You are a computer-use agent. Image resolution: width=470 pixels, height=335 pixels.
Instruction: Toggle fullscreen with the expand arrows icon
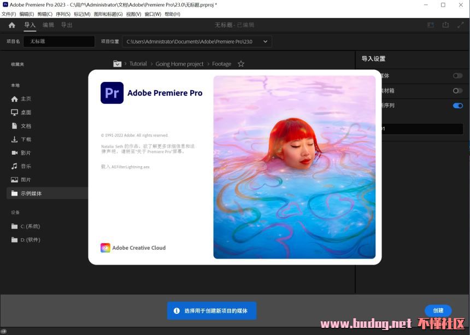460,25
